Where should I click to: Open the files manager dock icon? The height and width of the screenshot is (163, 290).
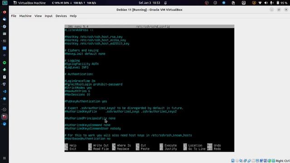point(5,34)
